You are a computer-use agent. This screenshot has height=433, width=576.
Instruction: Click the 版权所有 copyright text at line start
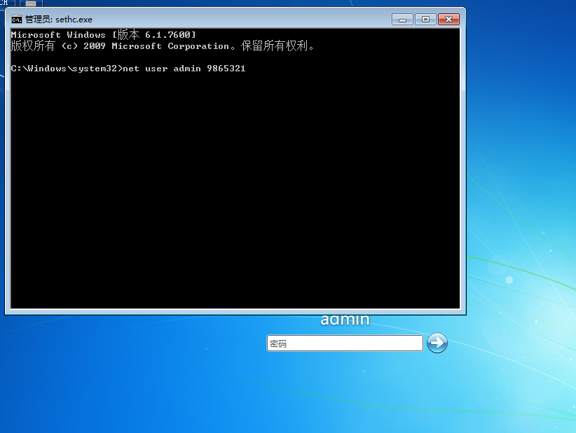tap(32, 46)
